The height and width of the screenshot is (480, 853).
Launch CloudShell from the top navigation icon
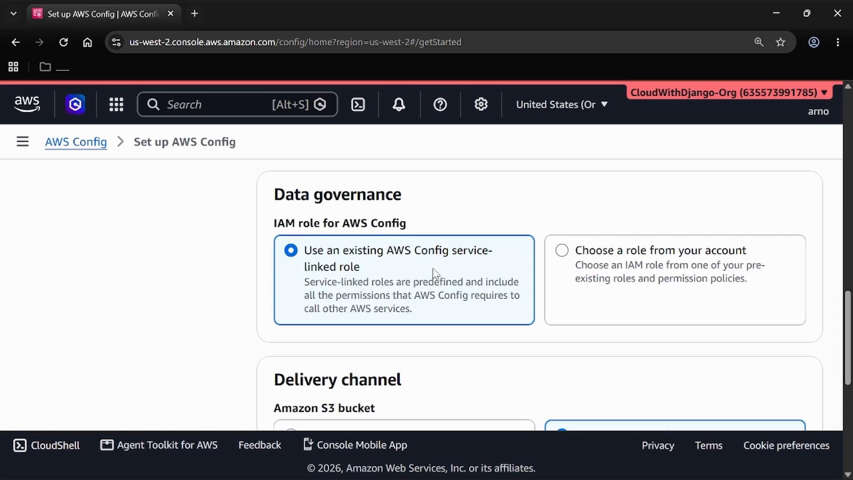point(358,104)
